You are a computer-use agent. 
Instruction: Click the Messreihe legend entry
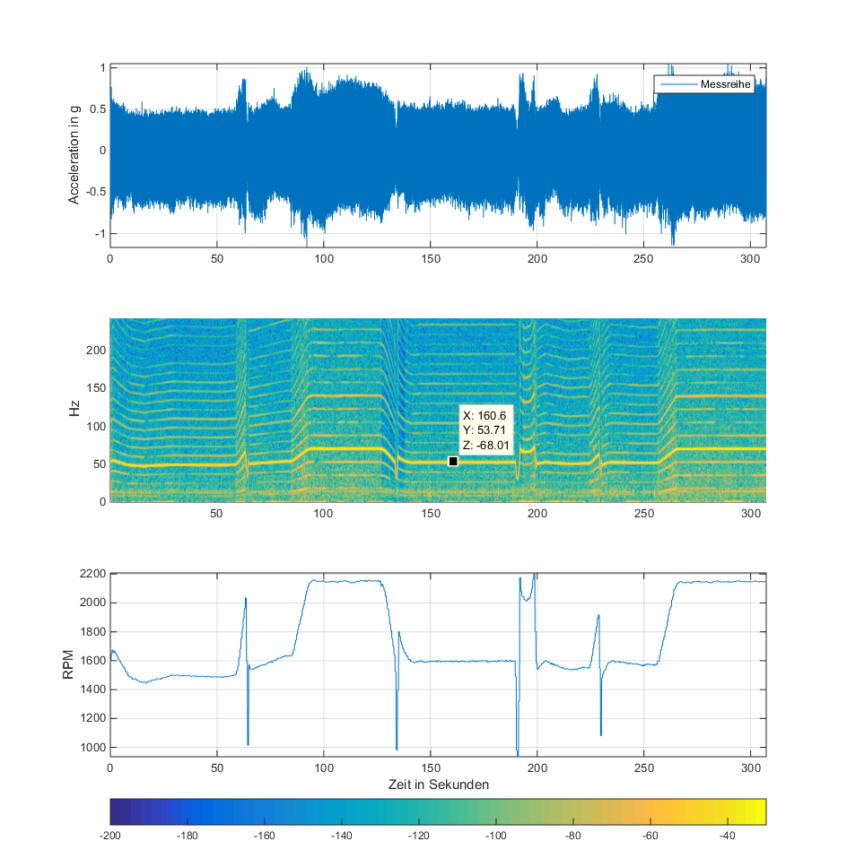click(727, 85)
